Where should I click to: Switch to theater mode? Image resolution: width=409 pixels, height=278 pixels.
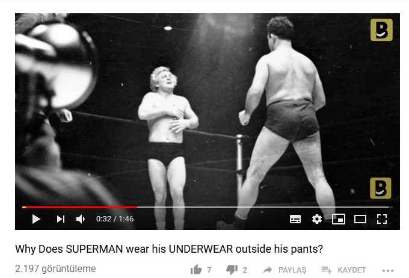tap(360, 219)
